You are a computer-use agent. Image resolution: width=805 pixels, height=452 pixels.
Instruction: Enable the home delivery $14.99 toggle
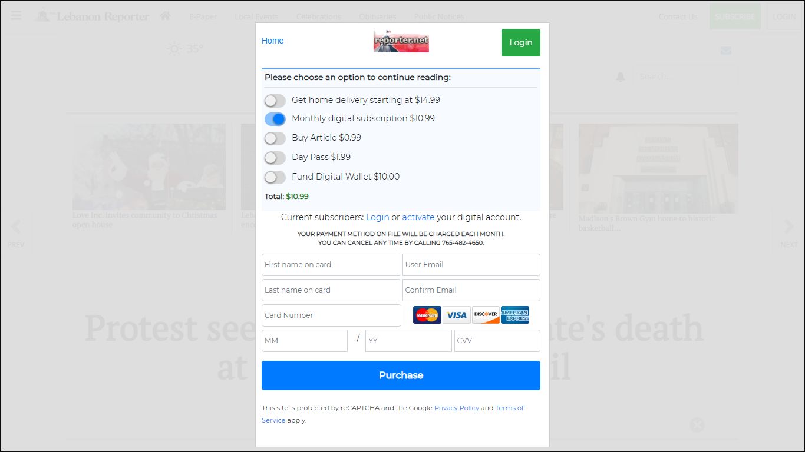pos(275,101)
